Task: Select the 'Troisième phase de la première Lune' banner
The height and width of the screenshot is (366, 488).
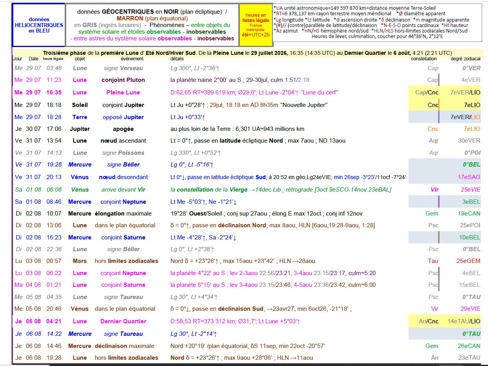Action: tap(247, 53)
